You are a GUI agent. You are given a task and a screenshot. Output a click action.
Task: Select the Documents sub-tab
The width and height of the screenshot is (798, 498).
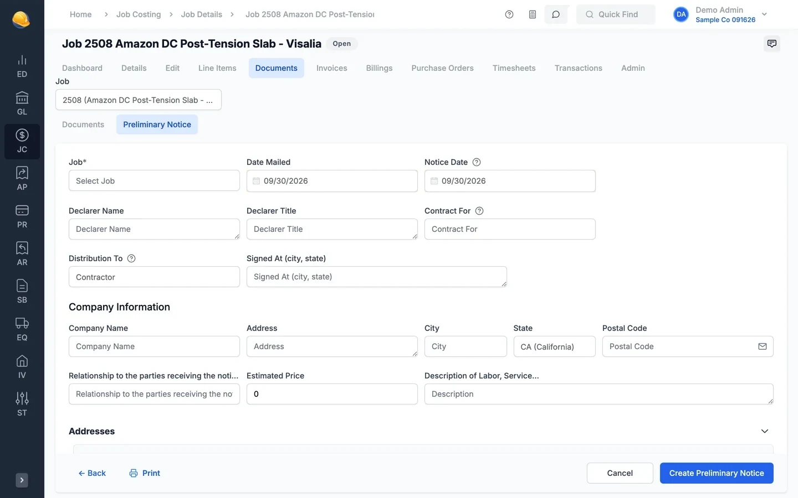click(83, 124)
